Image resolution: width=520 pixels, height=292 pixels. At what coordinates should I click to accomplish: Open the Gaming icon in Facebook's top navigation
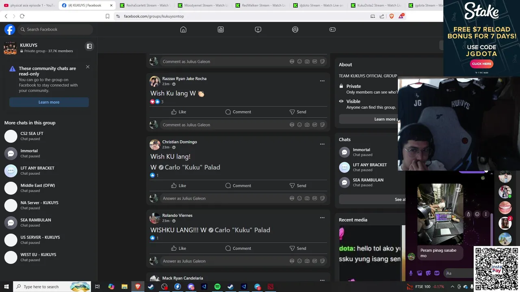[332, 30]
